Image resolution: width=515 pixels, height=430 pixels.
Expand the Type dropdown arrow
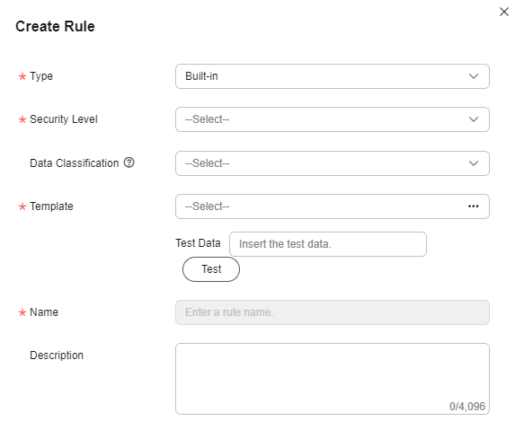[x=474, y=76]
